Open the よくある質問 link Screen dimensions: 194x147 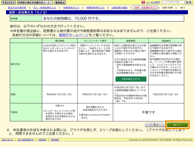coord(153,2)
